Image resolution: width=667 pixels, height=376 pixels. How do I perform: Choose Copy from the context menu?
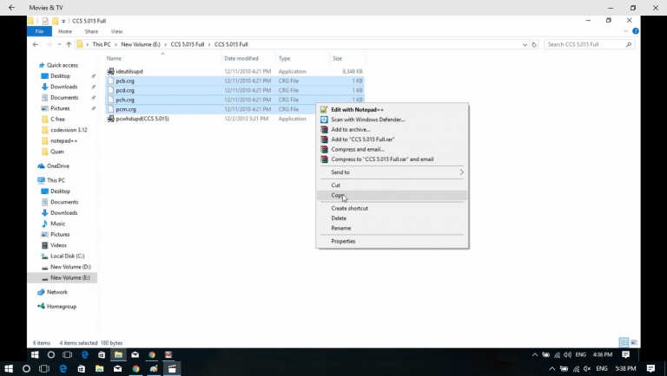(338, 195)
